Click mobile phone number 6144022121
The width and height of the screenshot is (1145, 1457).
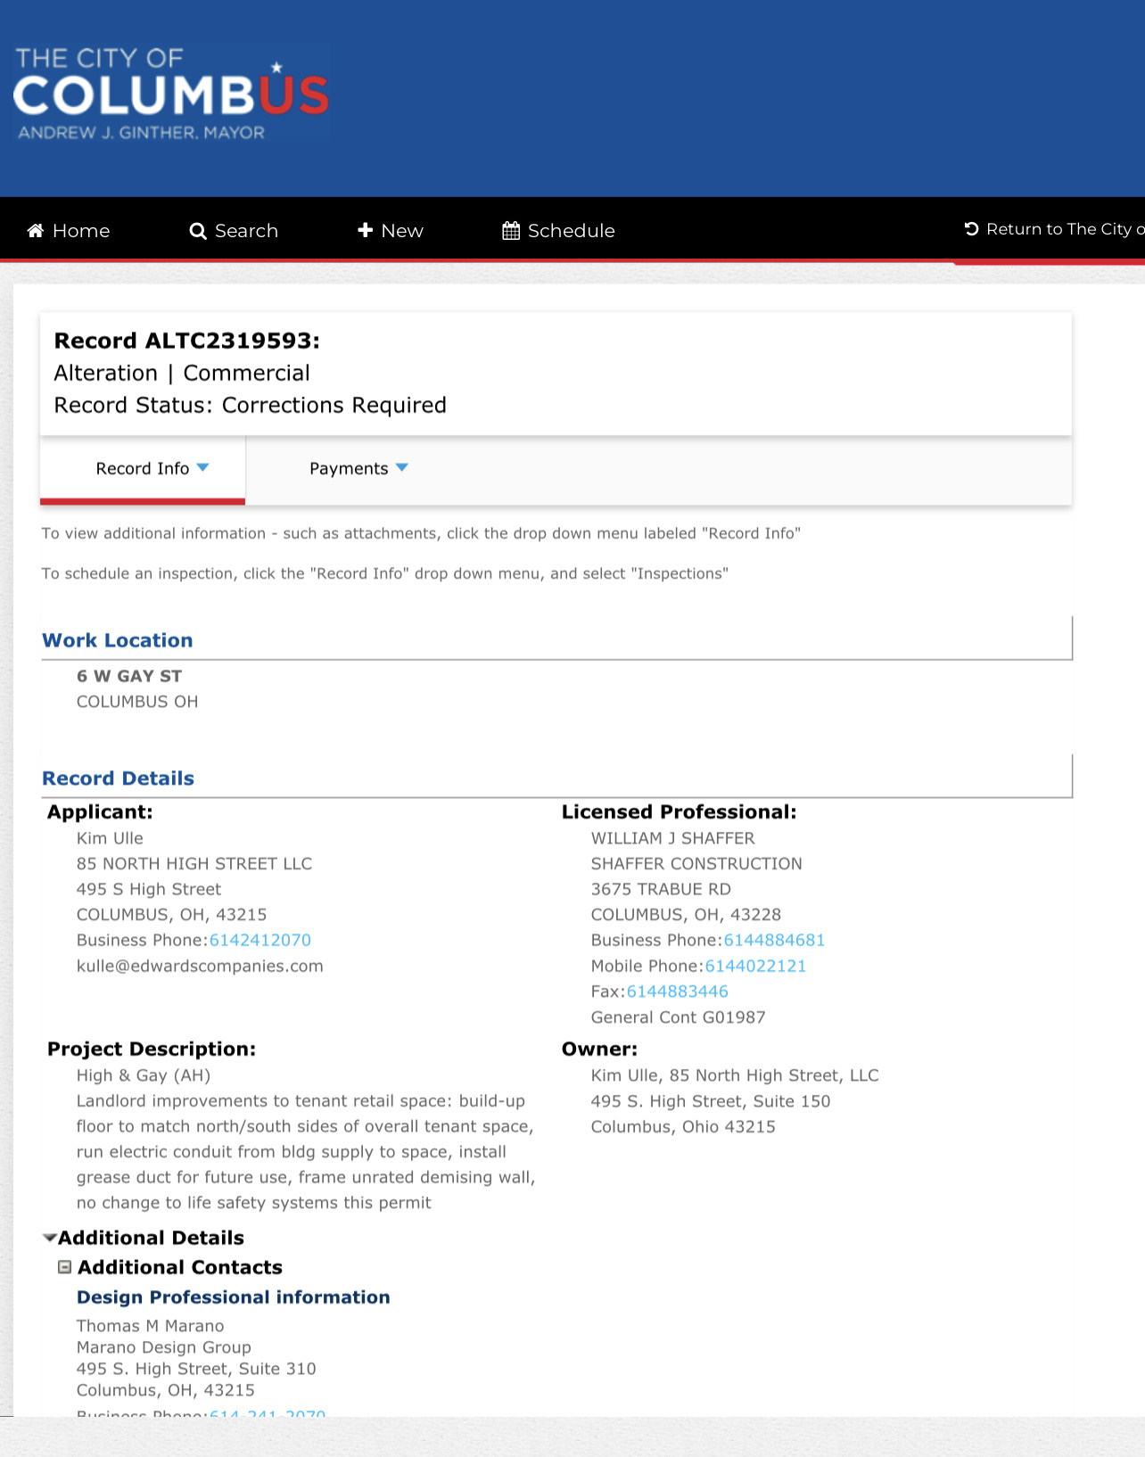click(x=756, y=966)
